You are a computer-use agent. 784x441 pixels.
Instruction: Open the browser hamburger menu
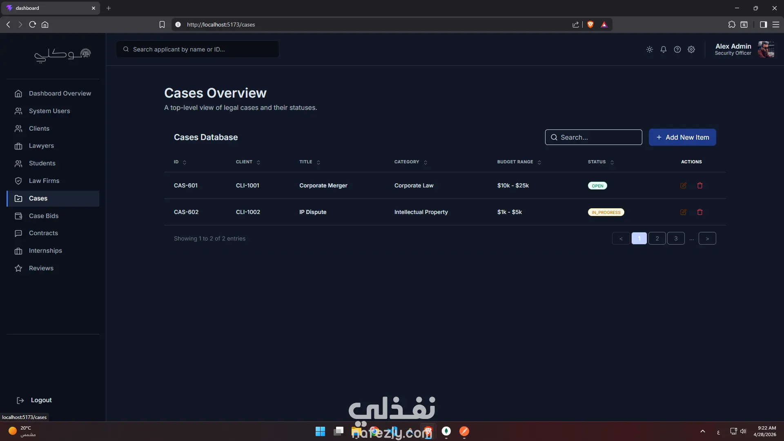click(776, 24)
